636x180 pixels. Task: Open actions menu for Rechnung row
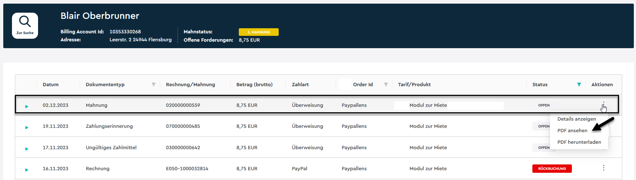coord(604,168)
